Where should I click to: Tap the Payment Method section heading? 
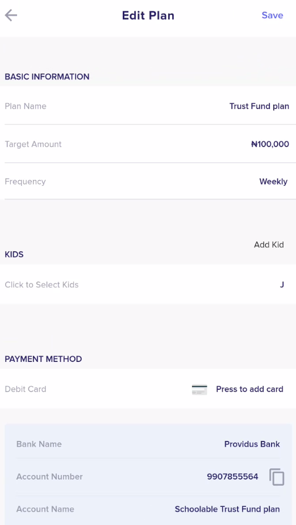[x=43, y=359]
